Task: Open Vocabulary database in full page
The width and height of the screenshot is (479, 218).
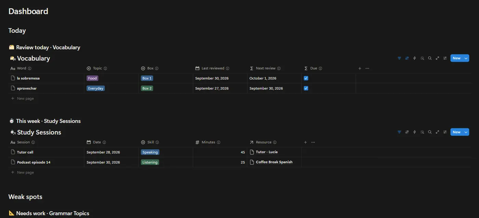Action: click(x=437, y=58)
